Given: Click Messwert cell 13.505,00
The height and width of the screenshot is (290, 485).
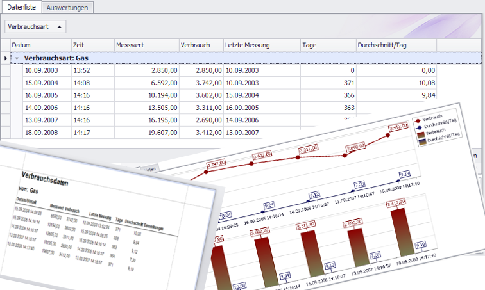Looking at the screenshot, I should click(x=147, y=108).
